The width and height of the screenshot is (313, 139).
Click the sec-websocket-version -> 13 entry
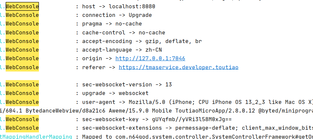(127, 85)
